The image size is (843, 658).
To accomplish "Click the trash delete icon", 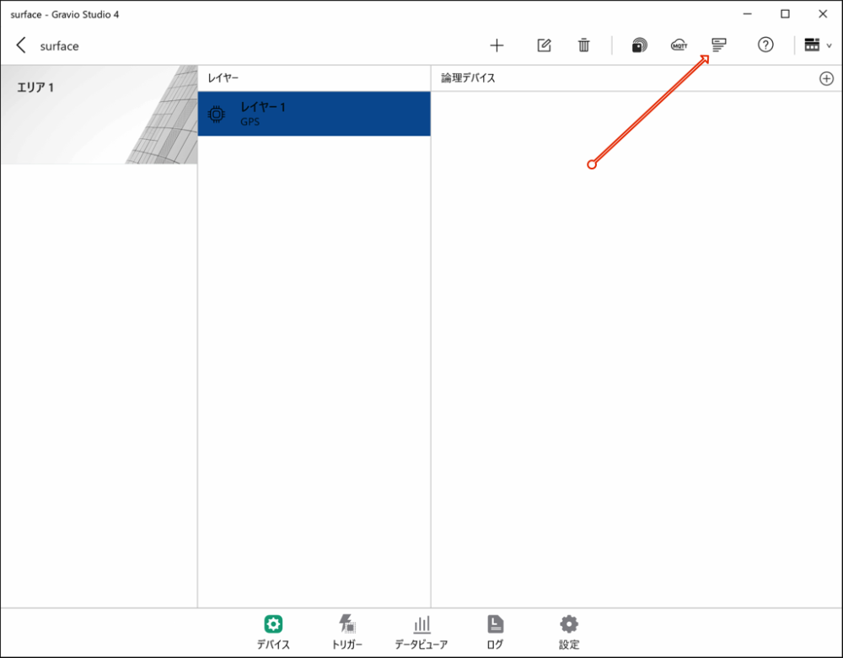I will pos(583,45).
